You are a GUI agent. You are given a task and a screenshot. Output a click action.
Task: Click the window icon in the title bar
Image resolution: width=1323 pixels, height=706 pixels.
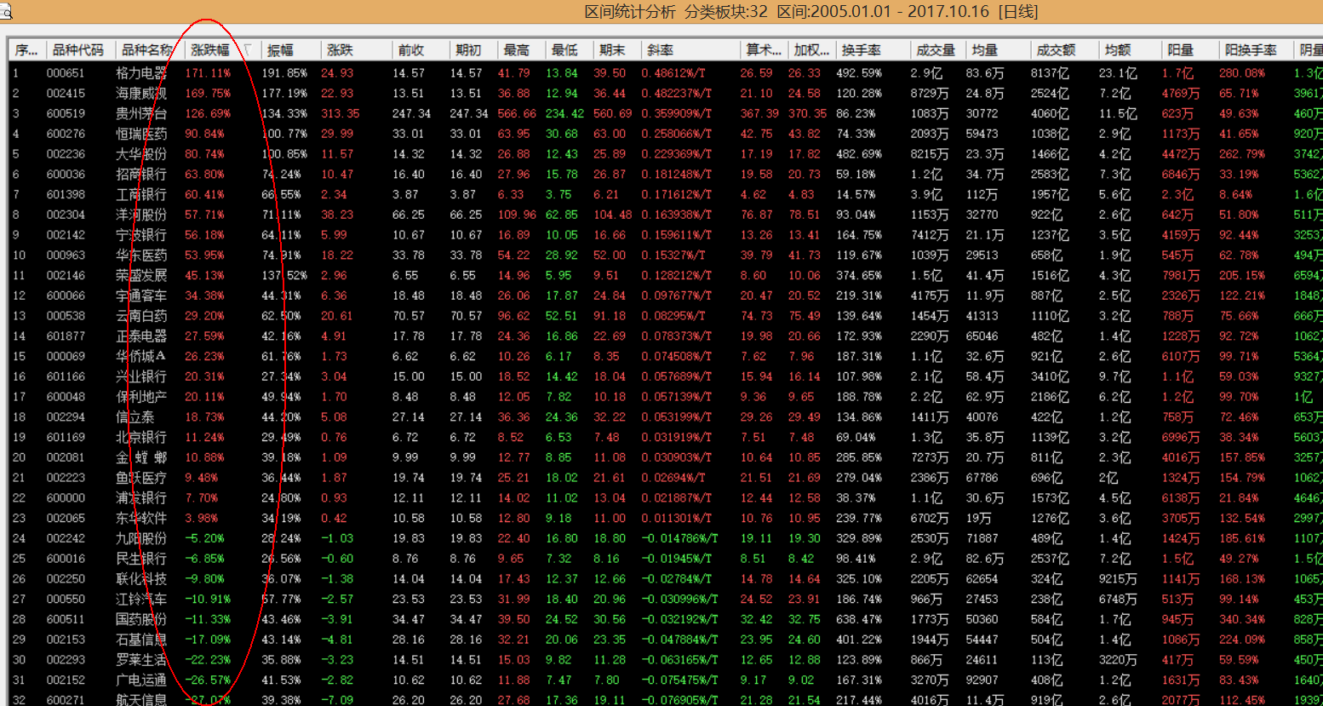tap(5, 12)
